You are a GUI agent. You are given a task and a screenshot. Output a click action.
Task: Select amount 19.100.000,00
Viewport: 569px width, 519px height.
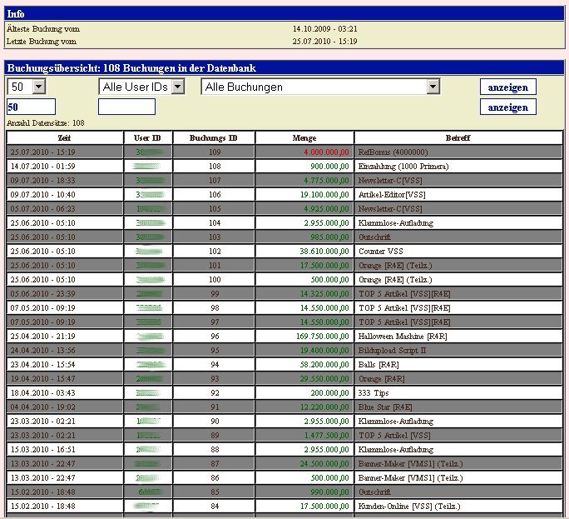324,194
